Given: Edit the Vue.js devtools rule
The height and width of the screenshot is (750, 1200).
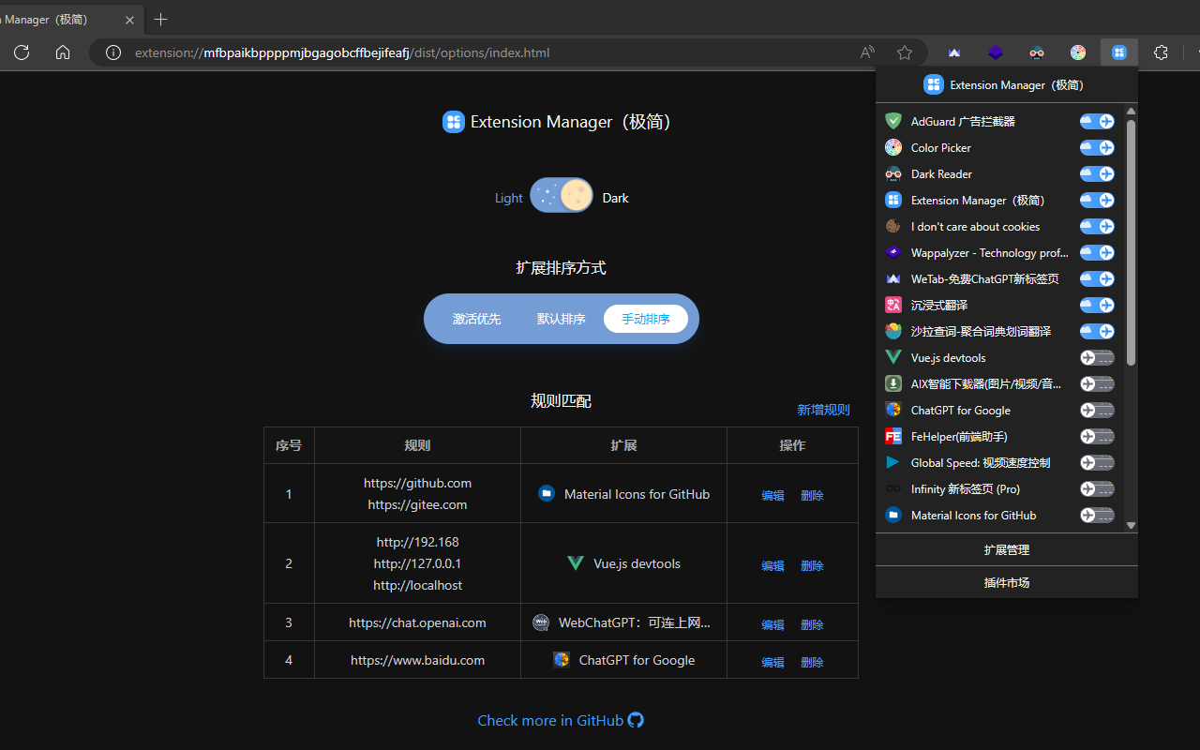Looking at the screenshot, I should pos(772,565).
